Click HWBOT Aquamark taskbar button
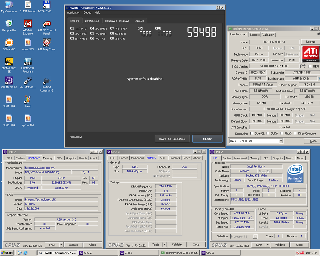Viewport: 320px width, 256px height. pyautogui.click(x=57, y=253)
